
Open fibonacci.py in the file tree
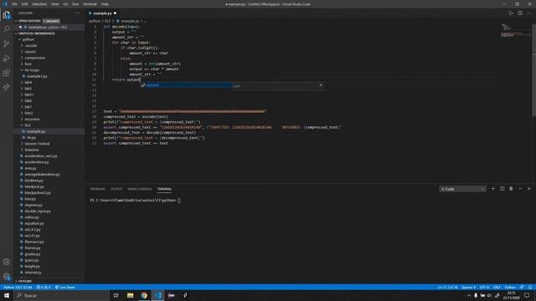click(34, 242)
